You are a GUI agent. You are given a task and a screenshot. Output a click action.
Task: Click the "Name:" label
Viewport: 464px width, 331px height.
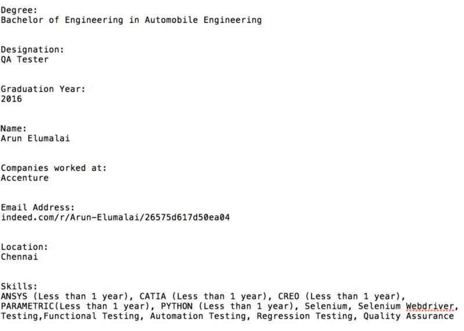[14, 128]
